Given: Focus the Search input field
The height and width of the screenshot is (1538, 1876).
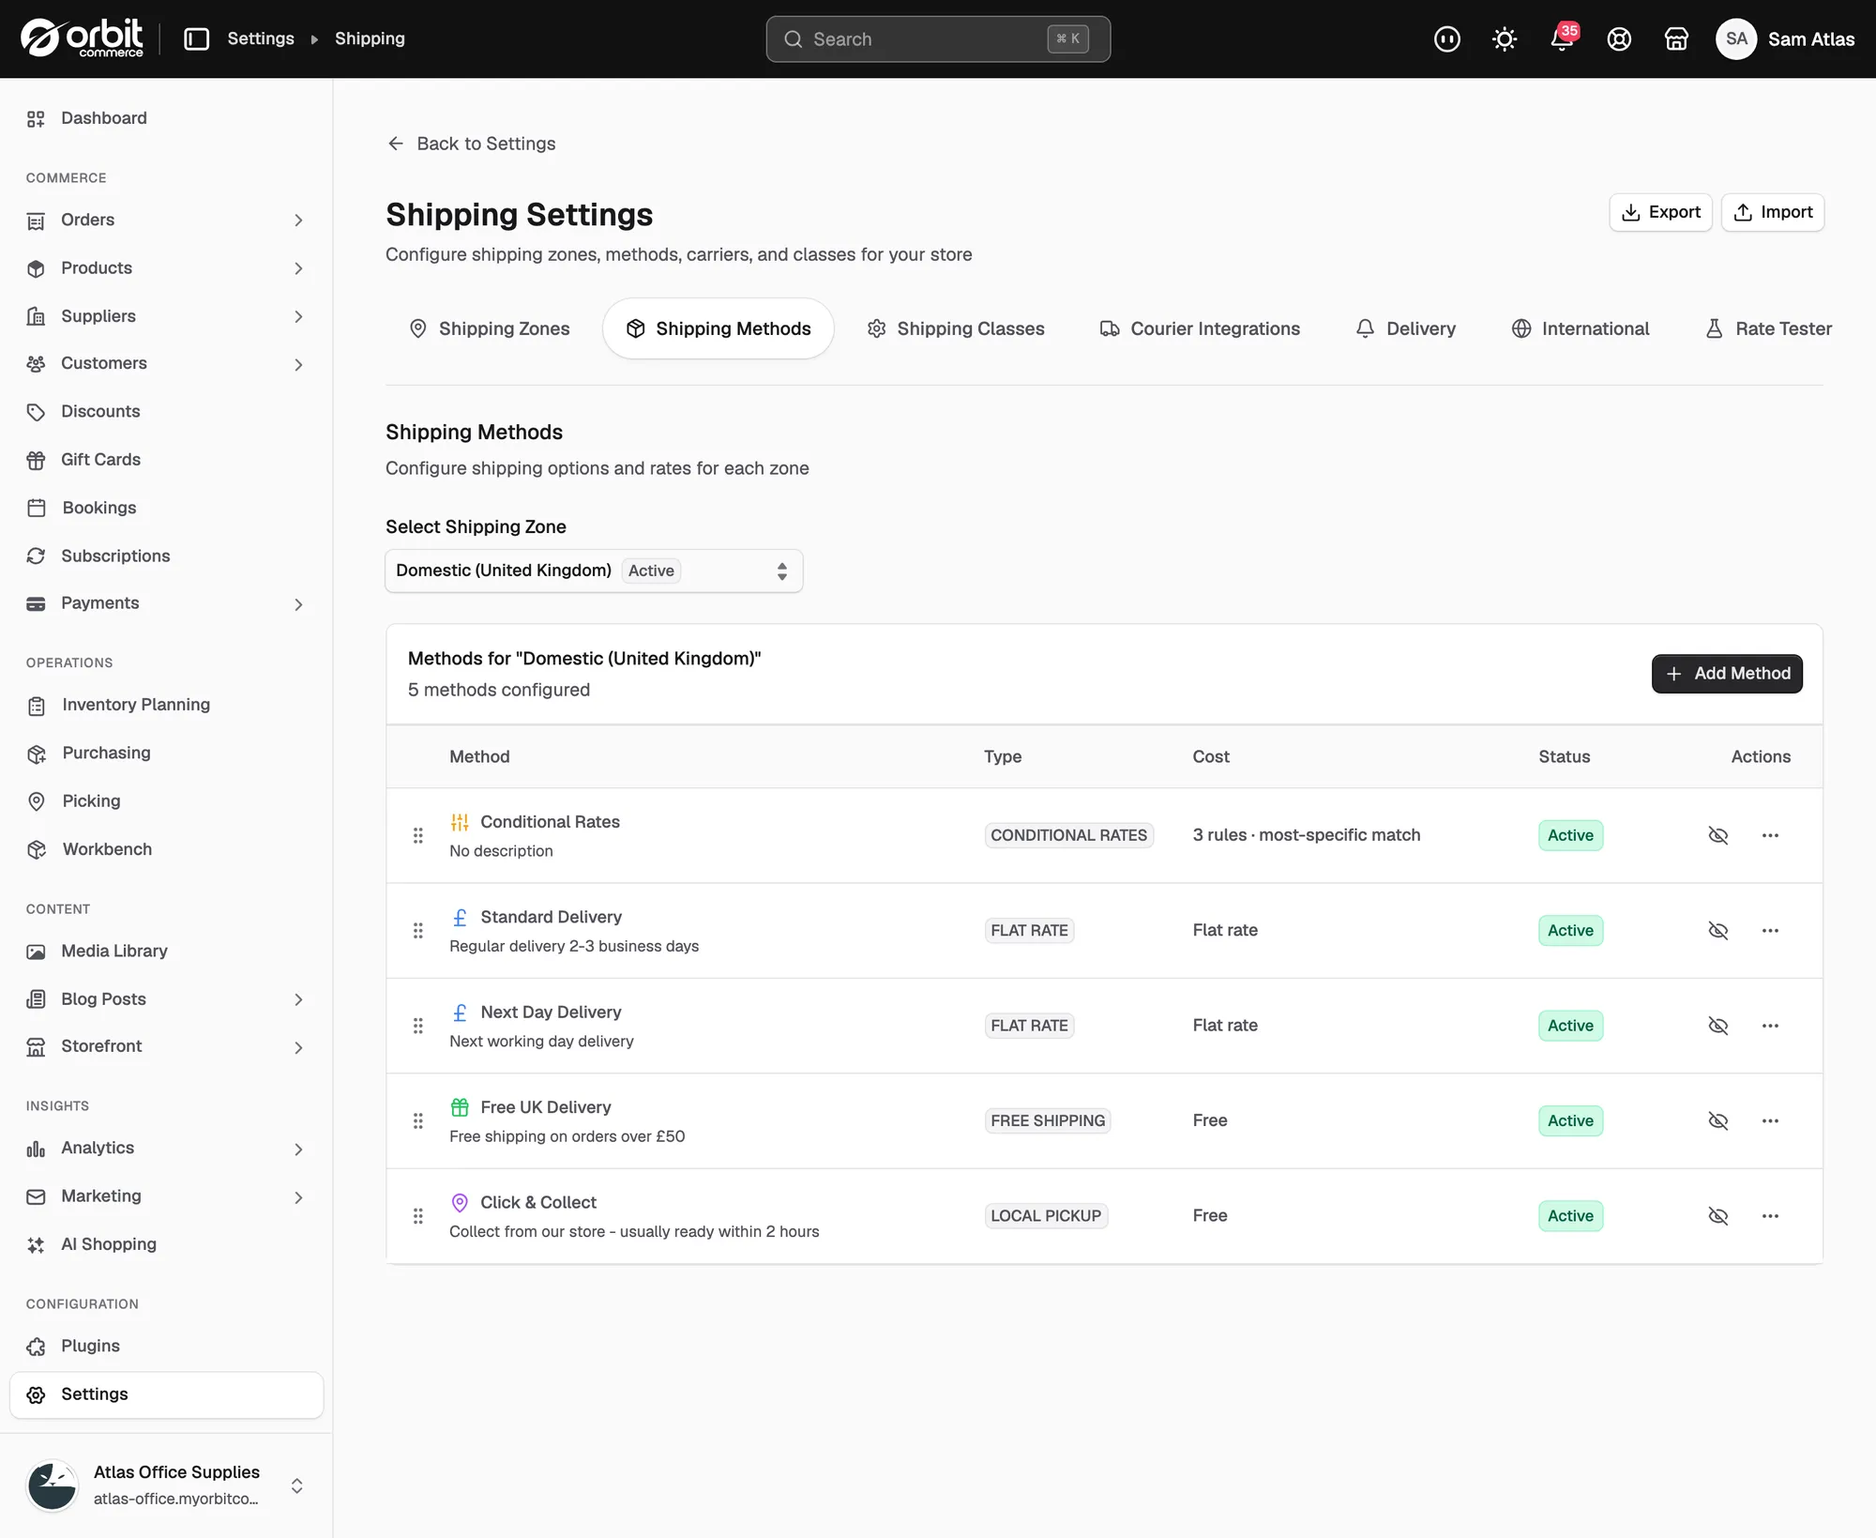Looking at the screenshot, I should pos(938,38).
